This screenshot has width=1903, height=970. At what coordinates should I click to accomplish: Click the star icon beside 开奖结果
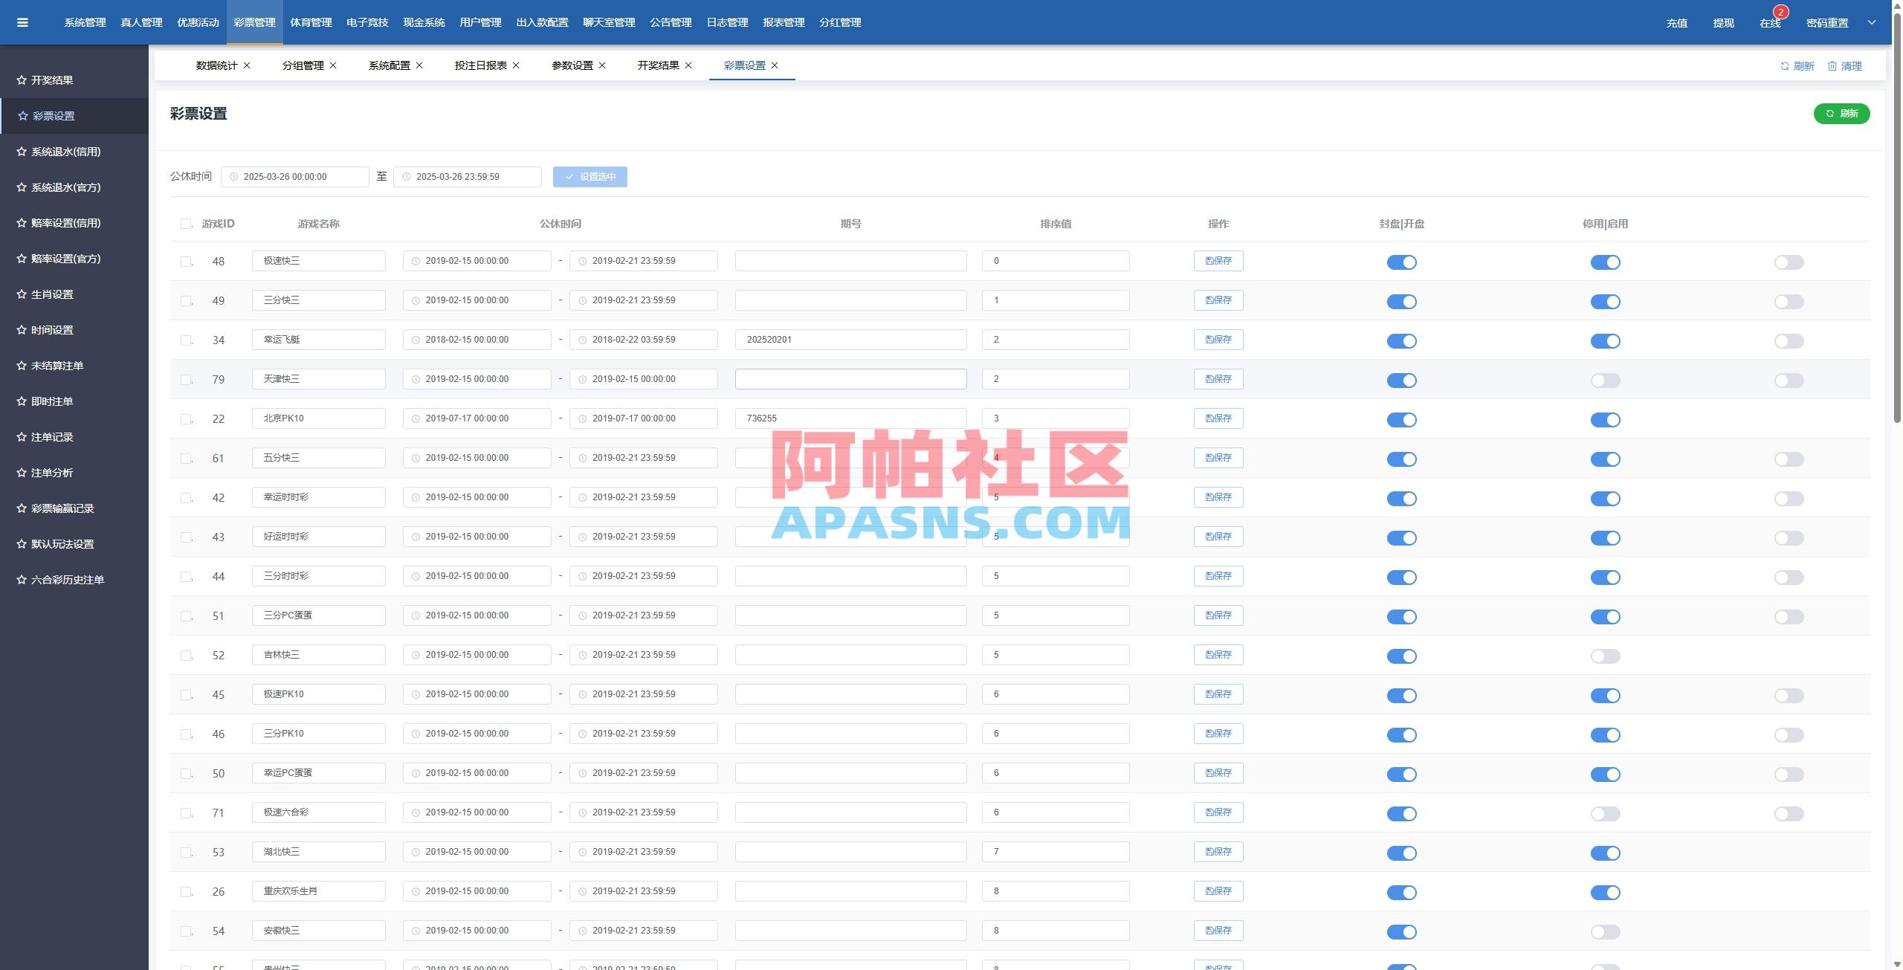click(x=22, y=80)
